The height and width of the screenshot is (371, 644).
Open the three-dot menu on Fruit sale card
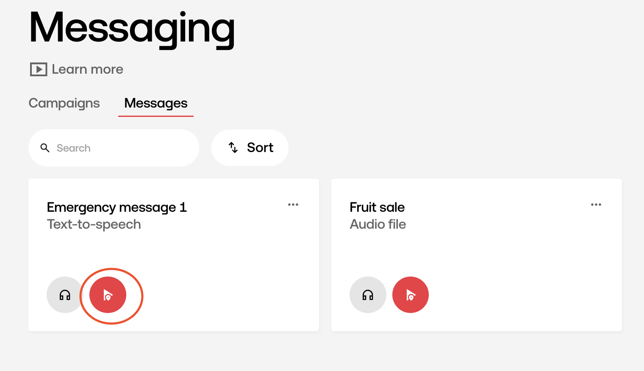[596, 205]
